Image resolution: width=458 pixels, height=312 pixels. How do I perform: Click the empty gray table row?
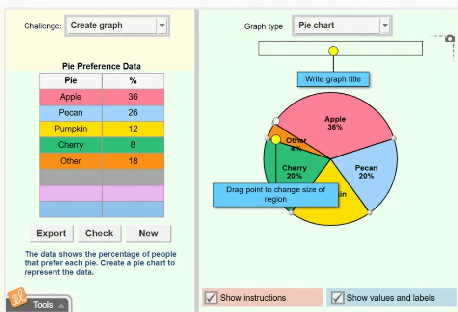pos(102,177)
